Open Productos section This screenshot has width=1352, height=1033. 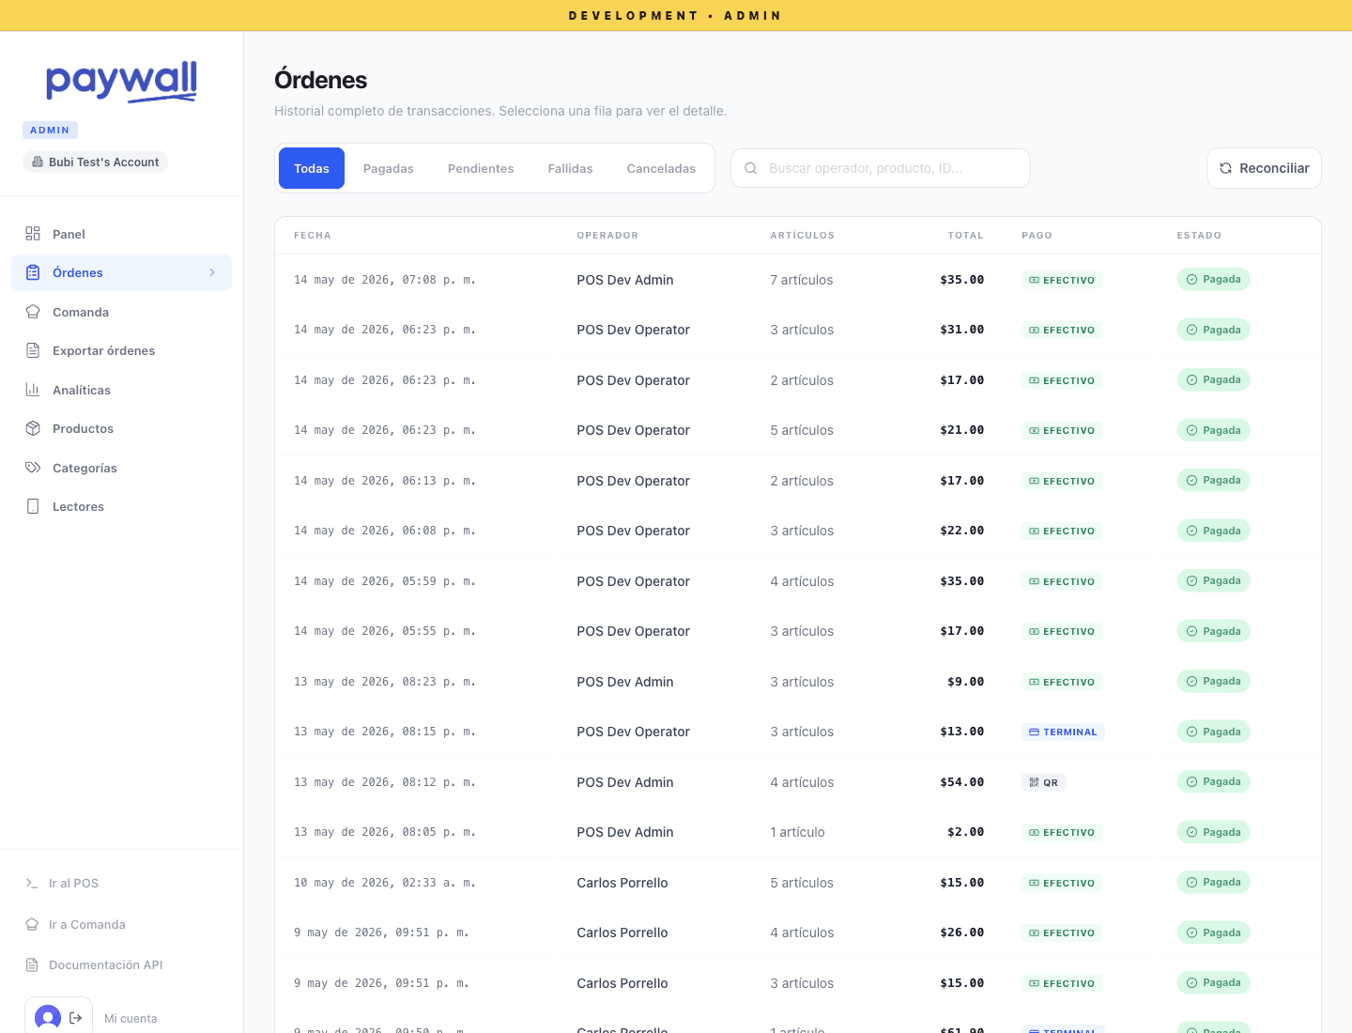[x=122, y=428]
